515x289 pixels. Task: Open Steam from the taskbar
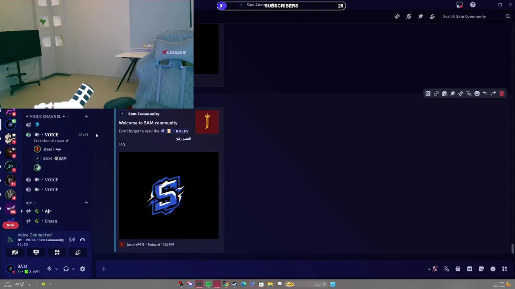pos(235,284)
